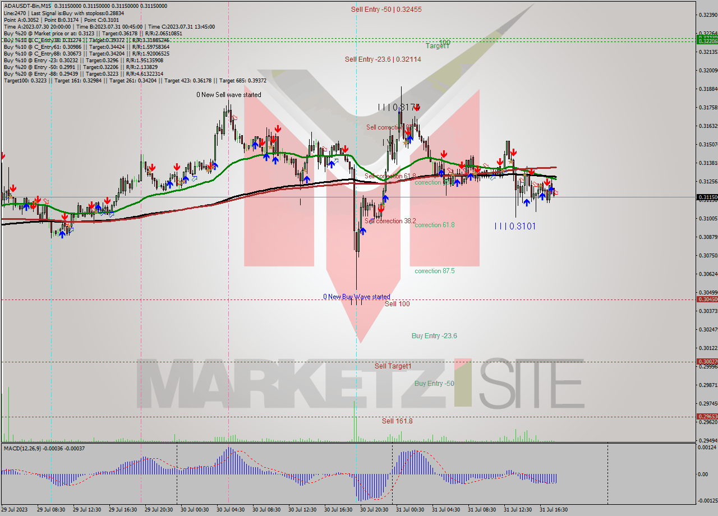Click the 0.00124 MACD scale label

(x=707, y=448)
